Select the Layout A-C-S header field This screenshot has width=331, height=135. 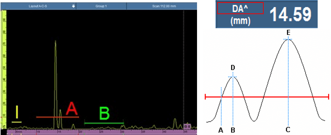(38, 6)
